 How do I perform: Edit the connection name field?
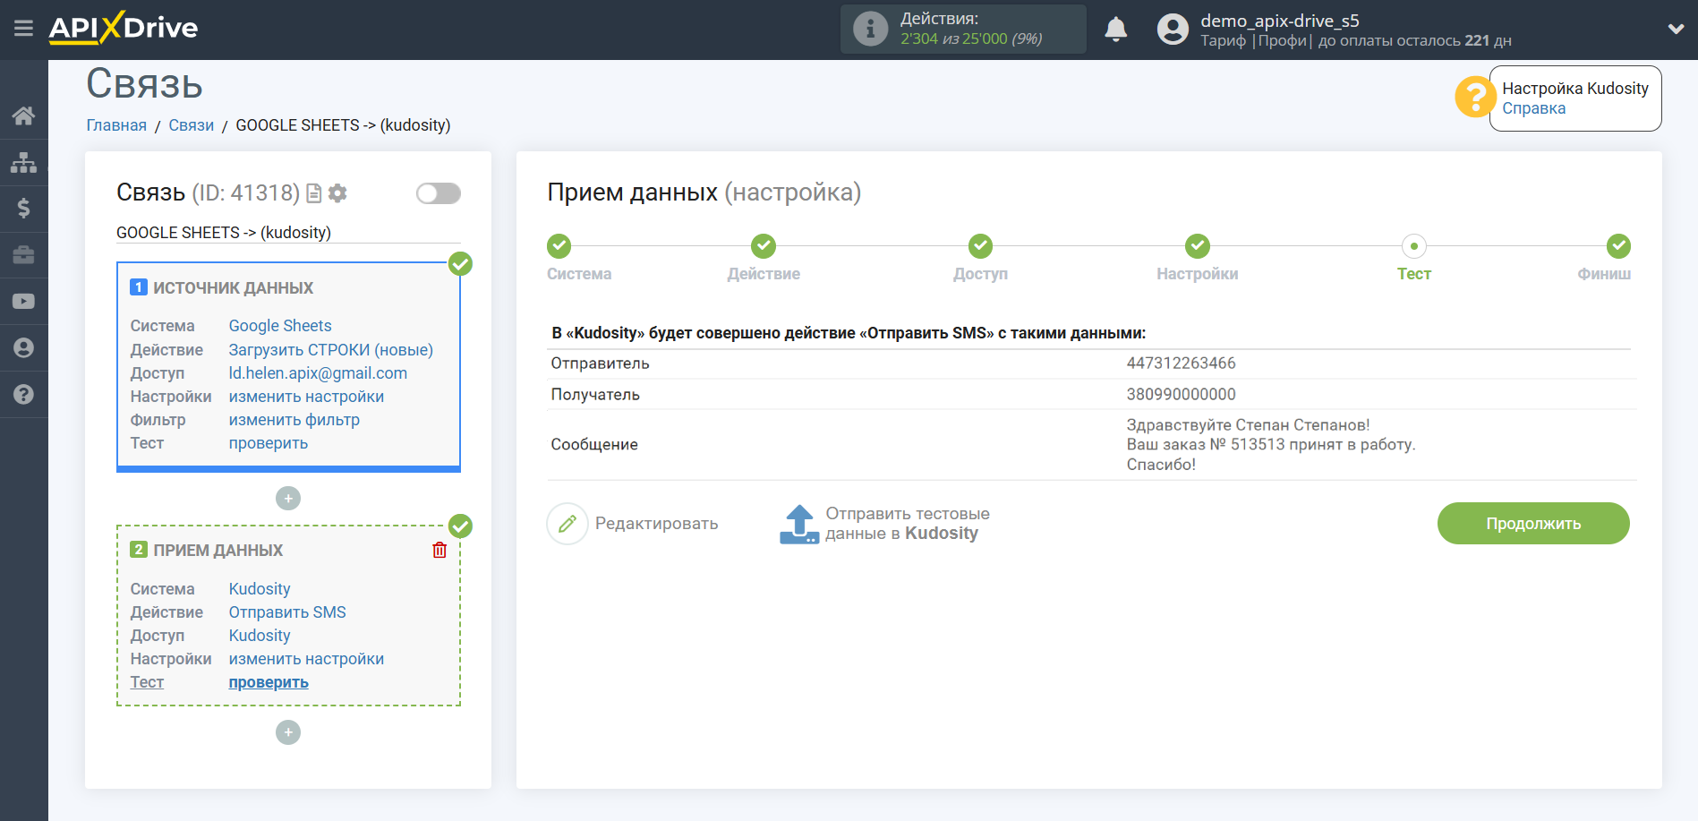tap(288, 233)
